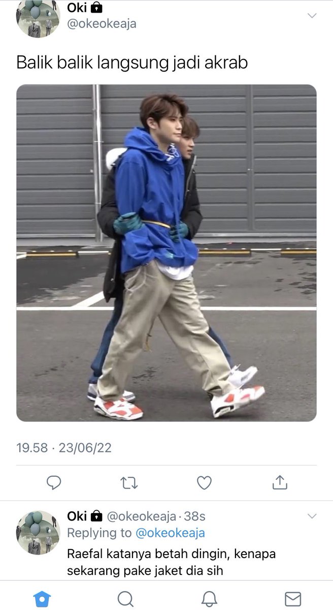
Task: Tap the 38s timestamp on the reply
Action: tap(194, 516)
